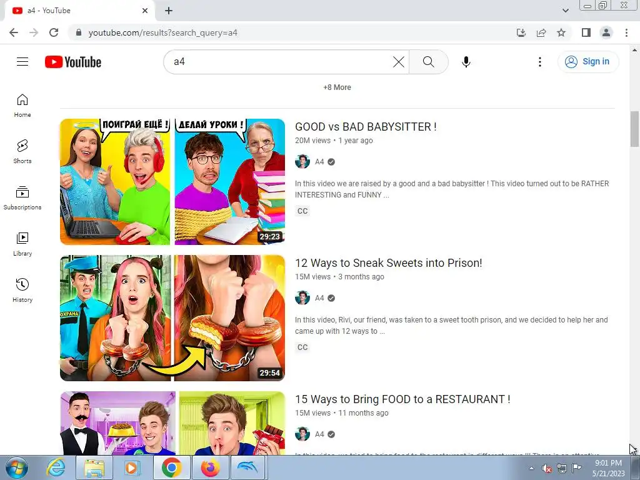Click CC badge on BABYSITTER video

click(302, 211)
